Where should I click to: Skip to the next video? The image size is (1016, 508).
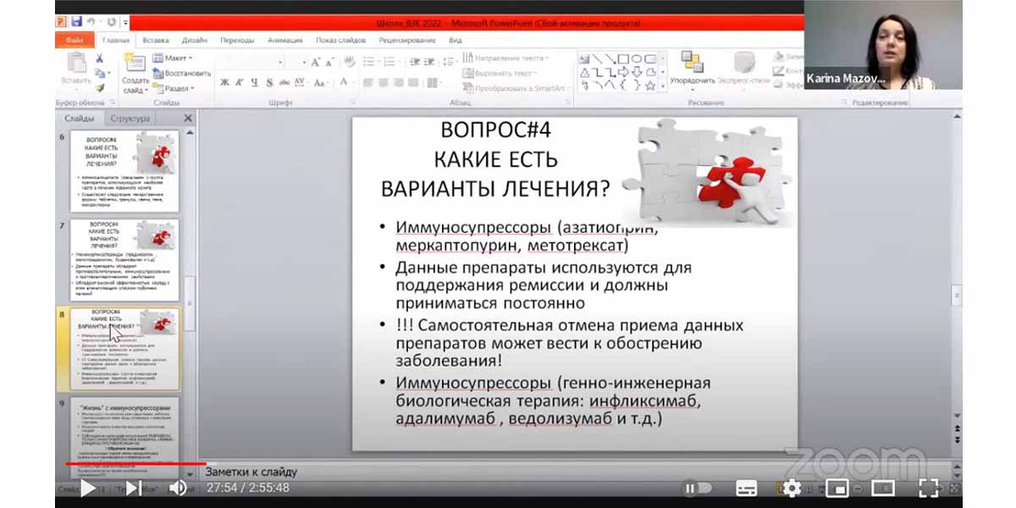[x=133, y=488]
